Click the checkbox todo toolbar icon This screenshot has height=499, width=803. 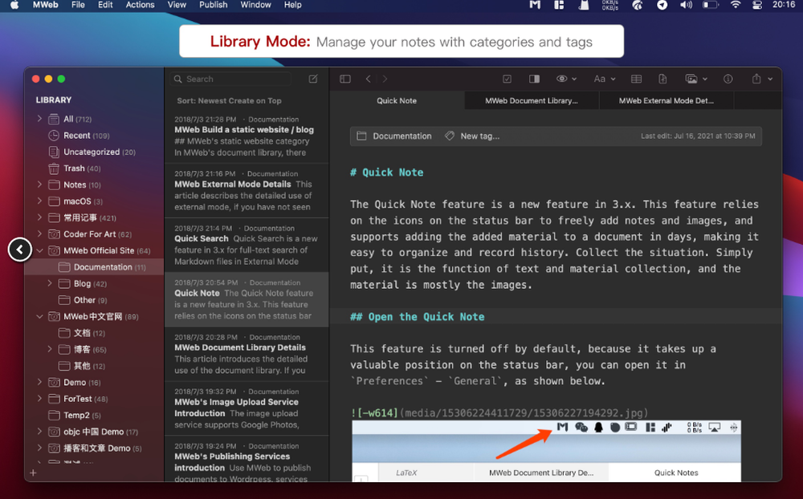[x=507, y=79]
